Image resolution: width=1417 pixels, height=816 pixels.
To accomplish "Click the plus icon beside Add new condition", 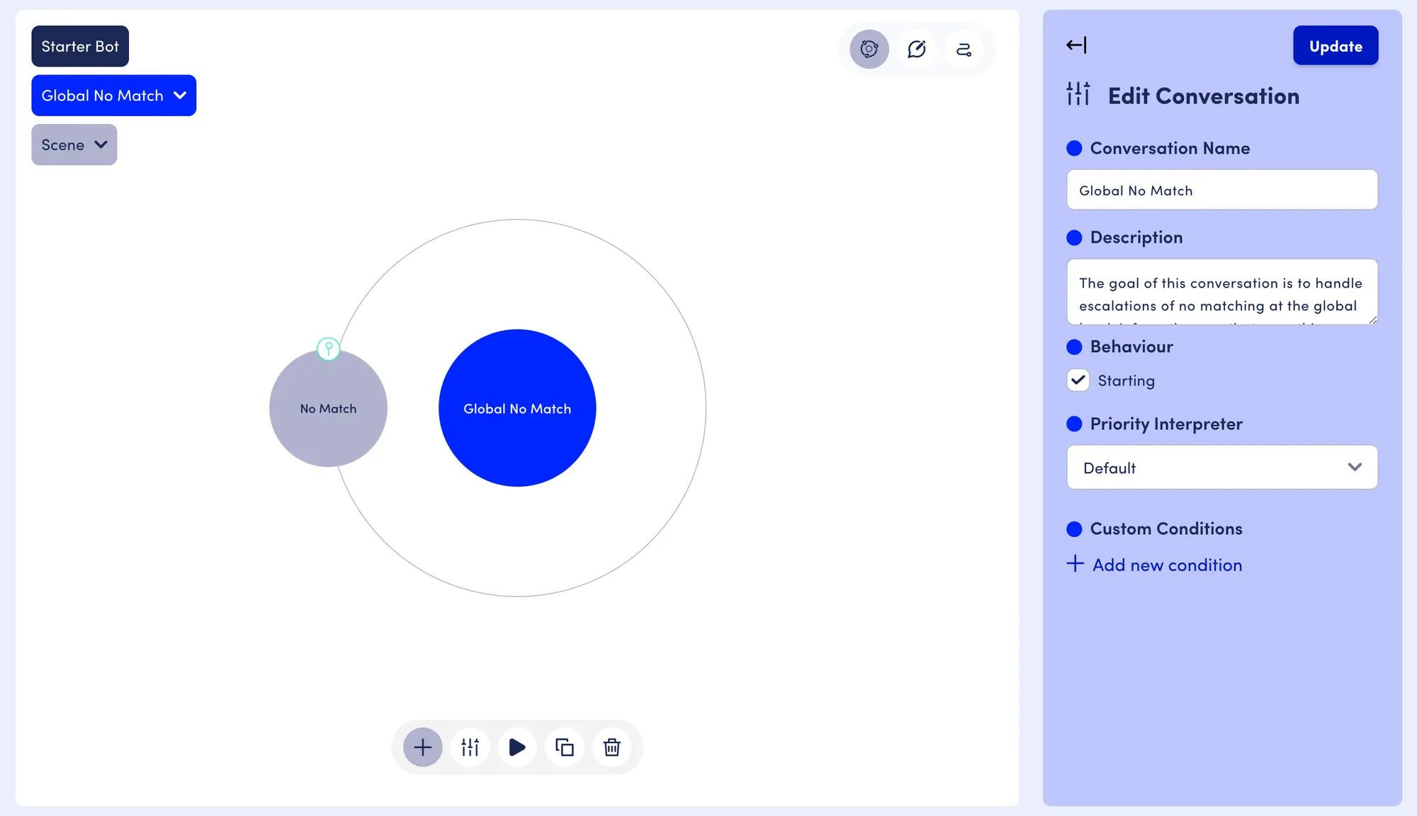I will pyautogui.click(x=1076, y=564).
